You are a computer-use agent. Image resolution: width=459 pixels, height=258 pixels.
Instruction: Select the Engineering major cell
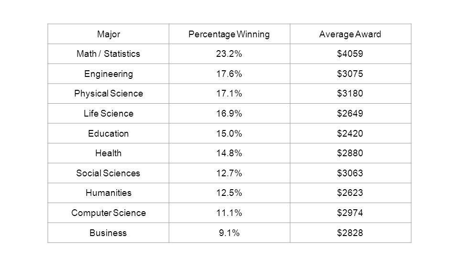coord(109,74)
